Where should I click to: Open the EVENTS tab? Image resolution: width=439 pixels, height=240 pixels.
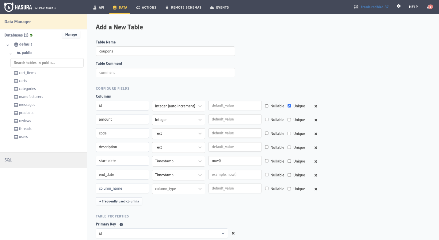click(x=219, y=7)
